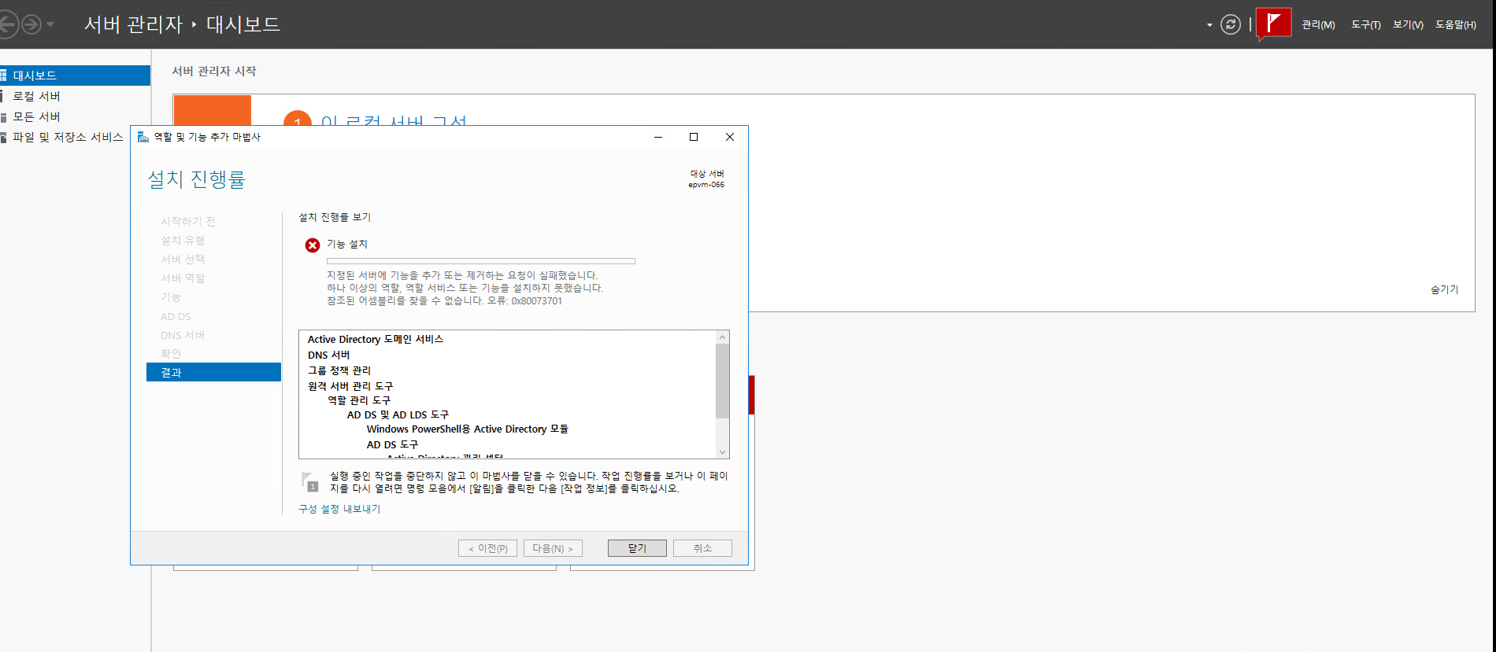Click the task flag info icon

coord(309,482)
